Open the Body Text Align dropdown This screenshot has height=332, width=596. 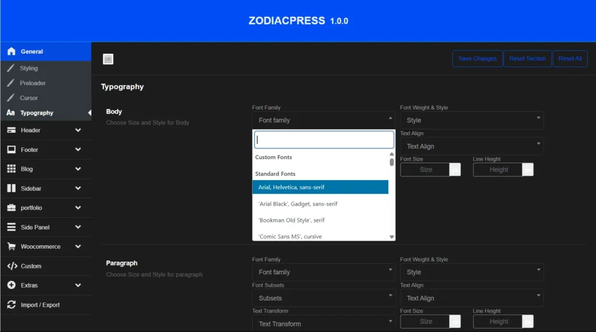[471, 146]
